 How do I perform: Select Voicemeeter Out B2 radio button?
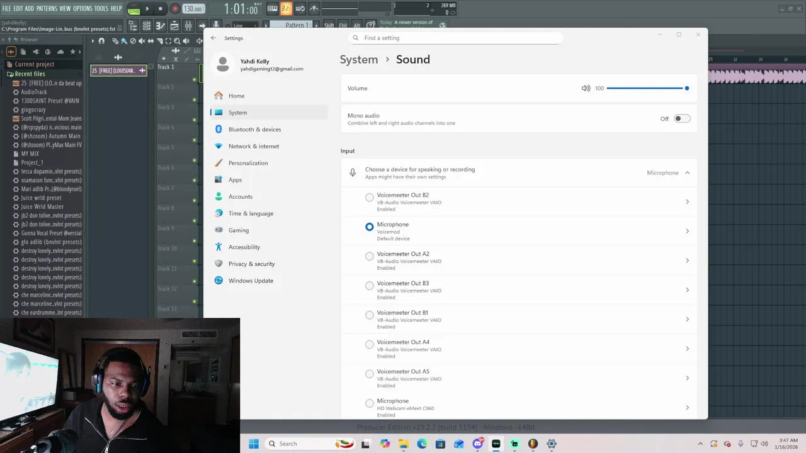click(x=370, y=198)
